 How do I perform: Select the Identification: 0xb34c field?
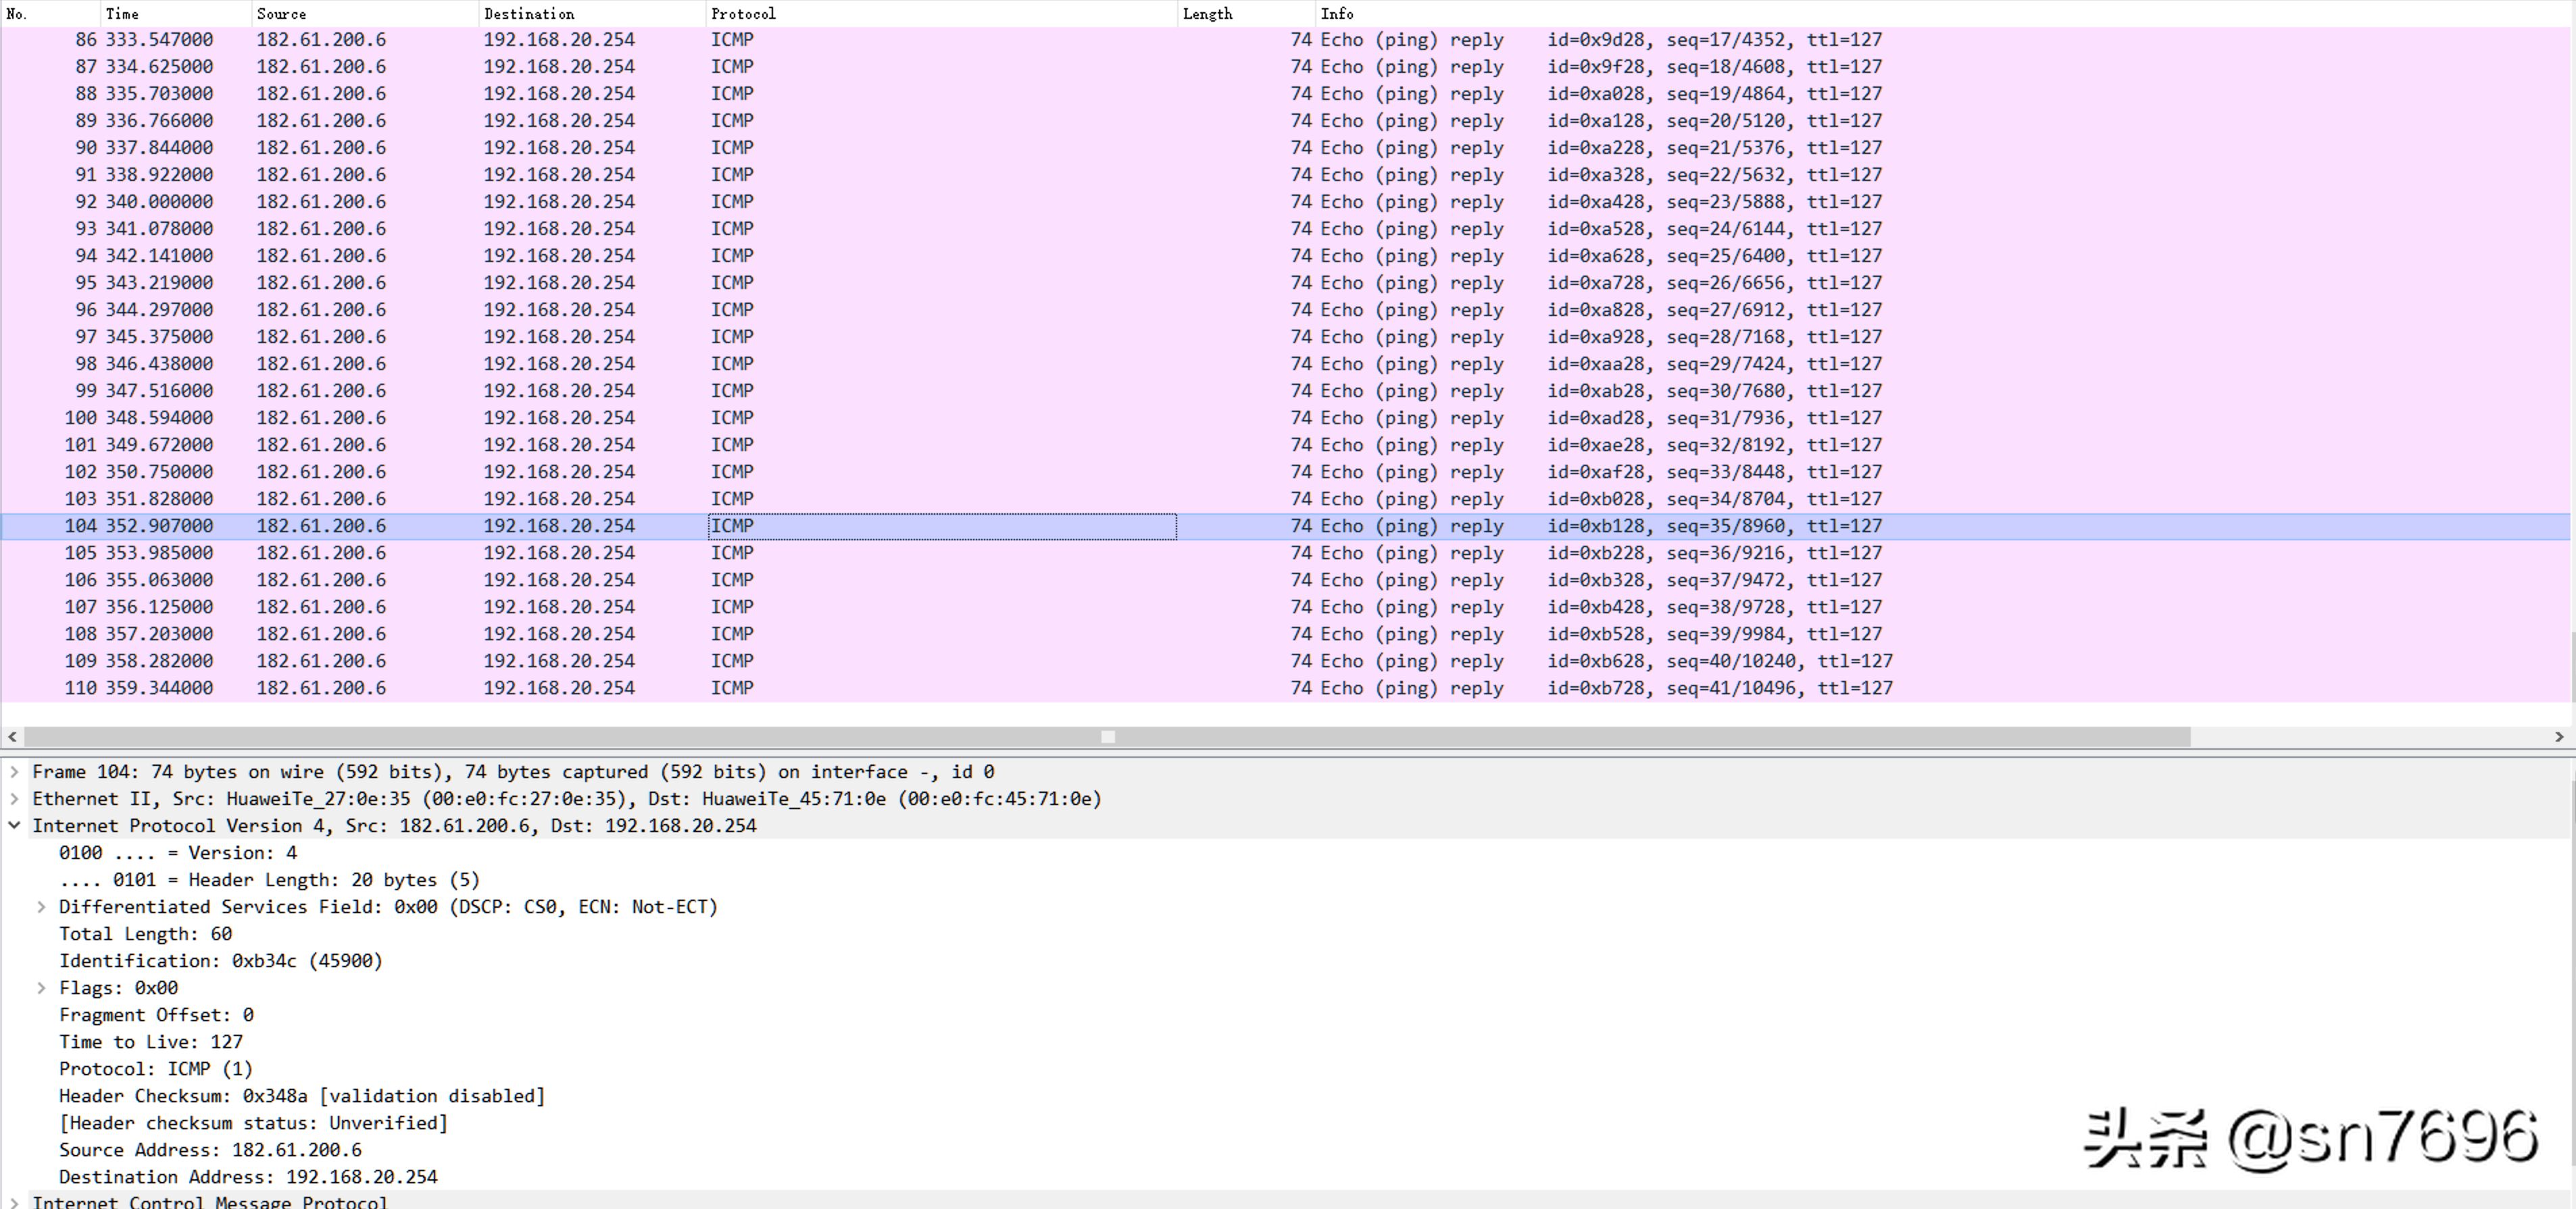pos(220,960)
